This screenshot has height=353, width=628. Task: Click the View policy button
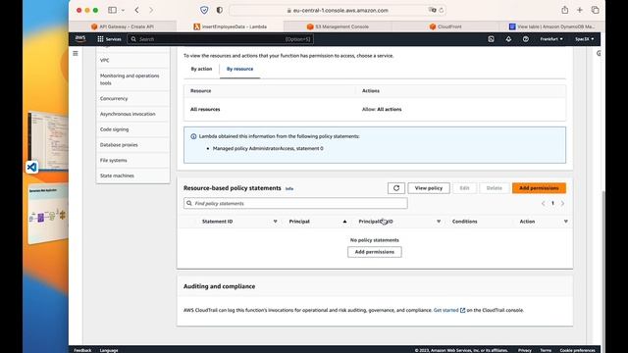coord(429,188)
